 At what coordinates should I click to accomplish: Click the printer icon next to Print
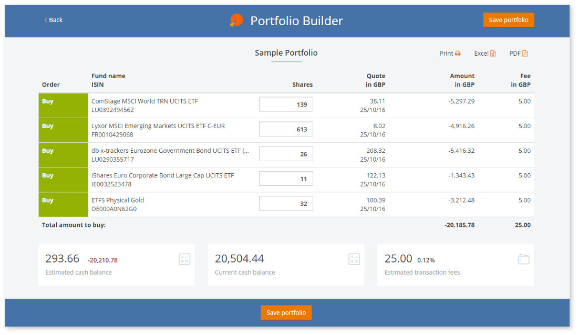[x=458, y=54]
